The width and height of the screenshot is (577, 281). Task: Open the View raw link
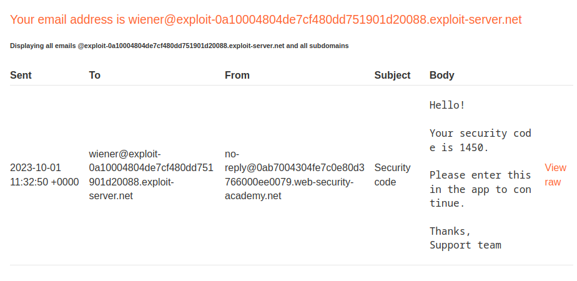click(x=555, y=175)
